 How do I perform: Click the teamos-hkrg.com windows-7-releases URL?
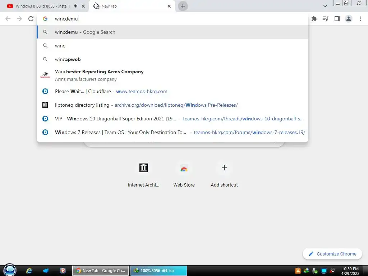tap(249, 132)
